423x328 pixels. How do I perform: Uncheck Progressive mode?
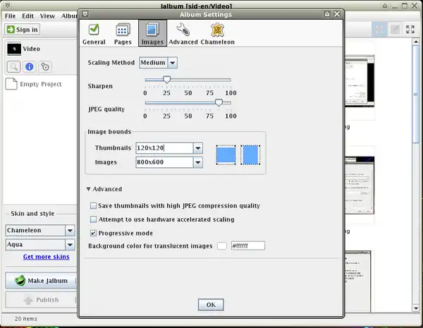pos(94,233)
